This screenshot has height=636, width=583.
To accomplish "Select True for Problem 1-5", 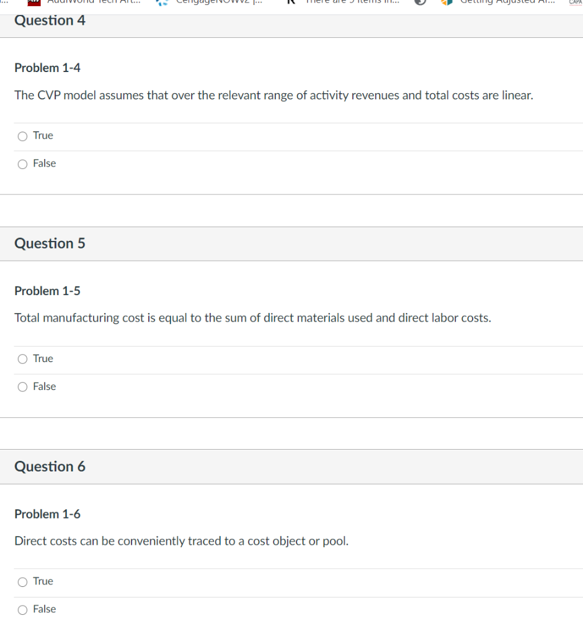I will point(22,359).
